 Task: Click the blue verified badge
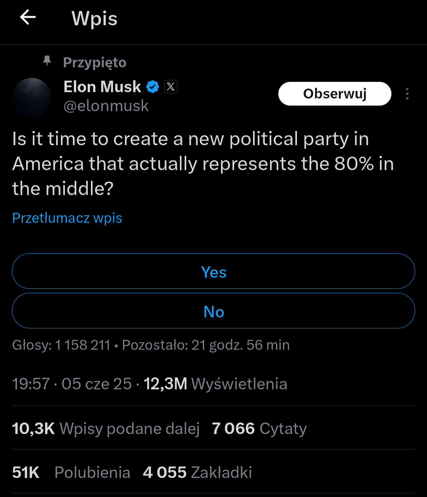(153, 87)
